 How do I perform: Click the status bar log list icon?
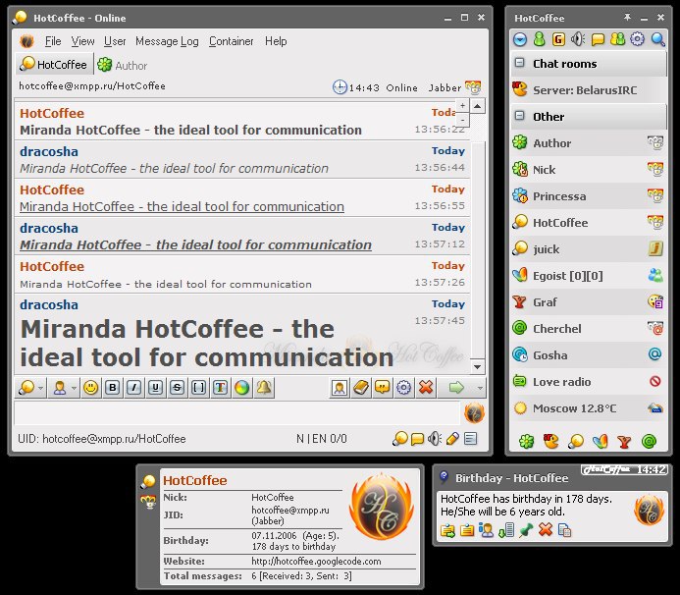(x=470, y=439)
